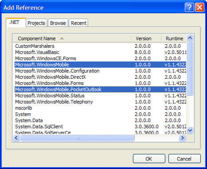Click the vertical scrollbar thumb
207x169 pixels.
point(190,69)
